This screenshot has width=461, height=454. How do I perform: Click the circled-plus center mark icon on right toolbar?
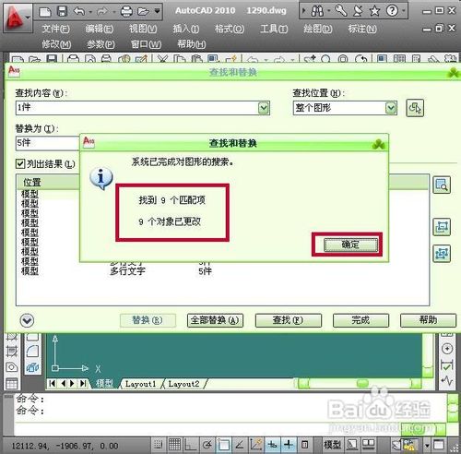[447, 349]
